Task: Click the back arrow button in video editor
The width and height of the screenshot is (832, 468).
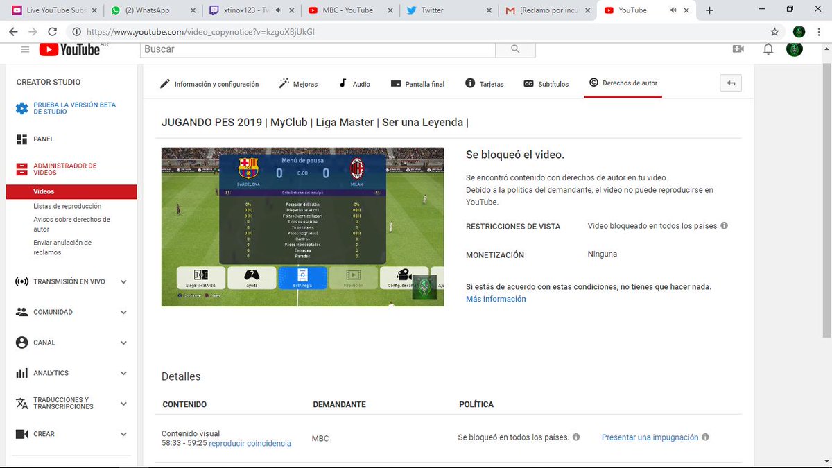Action: pos(731,83)
